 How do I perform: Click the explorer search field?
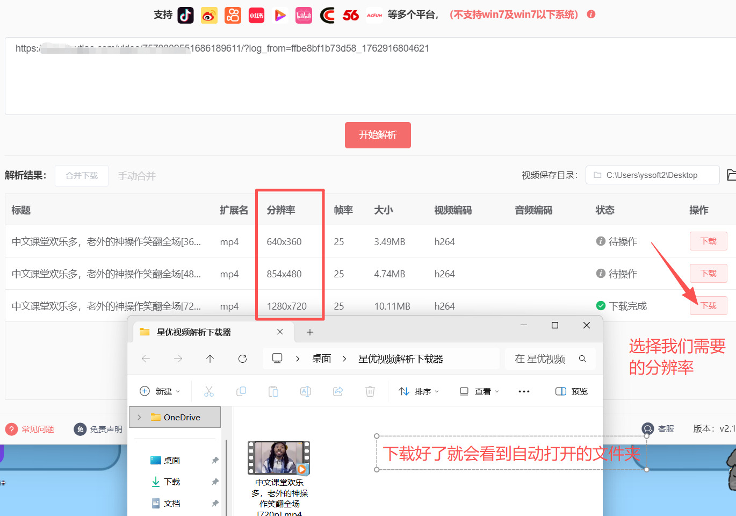[550, 359]
